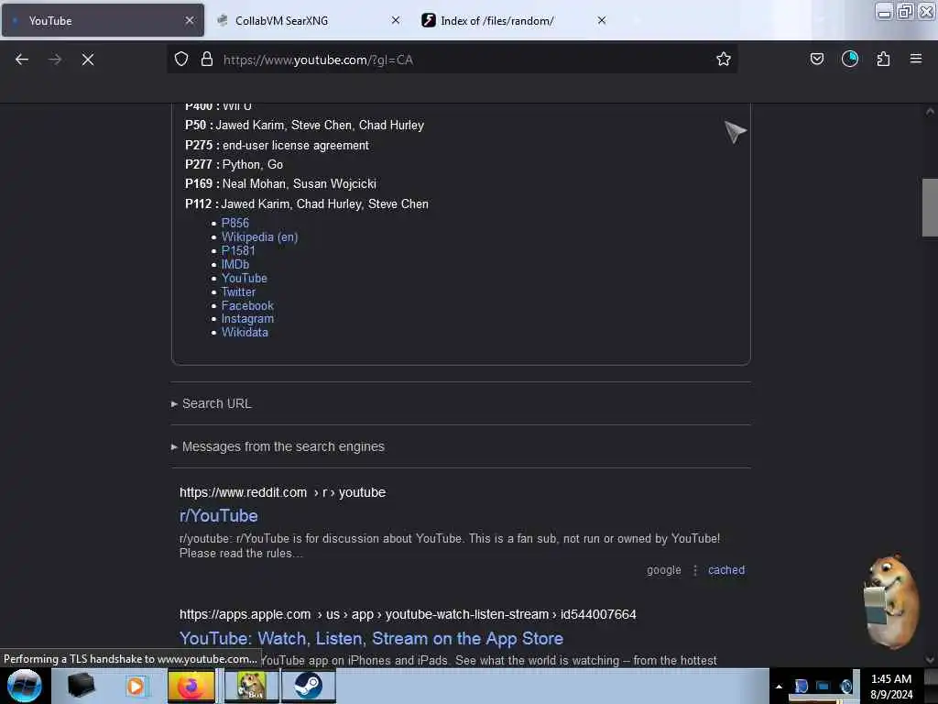
Task: Open the Wikipedia (en) link
Action: [x=259, y=237]
